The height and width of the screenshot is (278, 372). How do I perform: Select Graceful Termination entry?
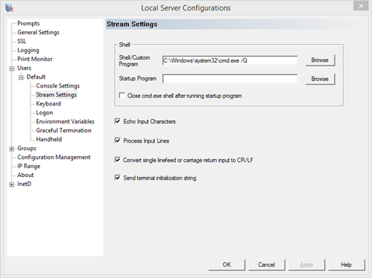63,131
